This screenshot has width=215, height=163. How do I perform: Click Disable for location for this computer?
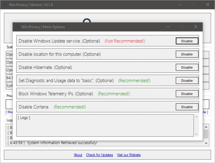[x=187, y=54]
